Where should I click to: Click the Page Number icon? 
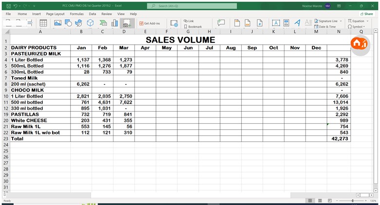[260, 23]
